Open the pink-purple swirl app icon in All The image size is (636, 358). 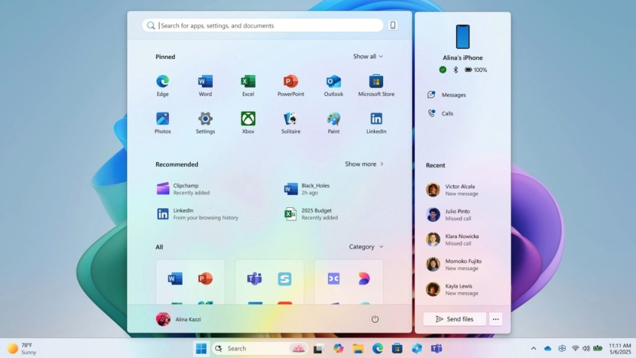364,279
